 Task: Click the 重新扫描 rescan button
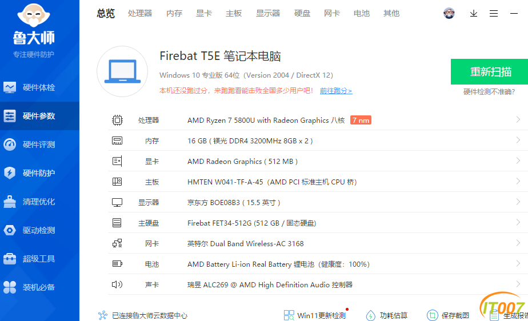(490, 71)
